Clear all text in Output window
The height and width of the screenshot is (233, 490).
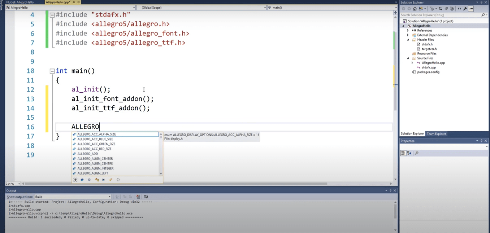point(138,197)
